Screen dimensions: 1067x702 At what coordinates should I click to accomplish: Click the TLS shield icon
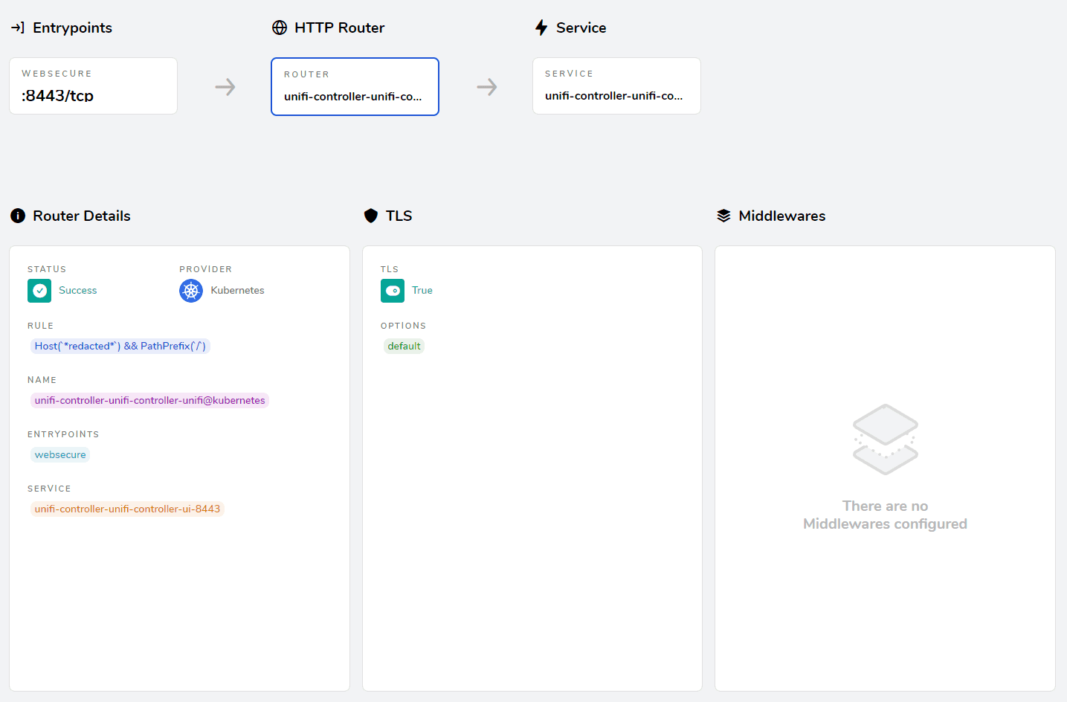tap(370, 216)
